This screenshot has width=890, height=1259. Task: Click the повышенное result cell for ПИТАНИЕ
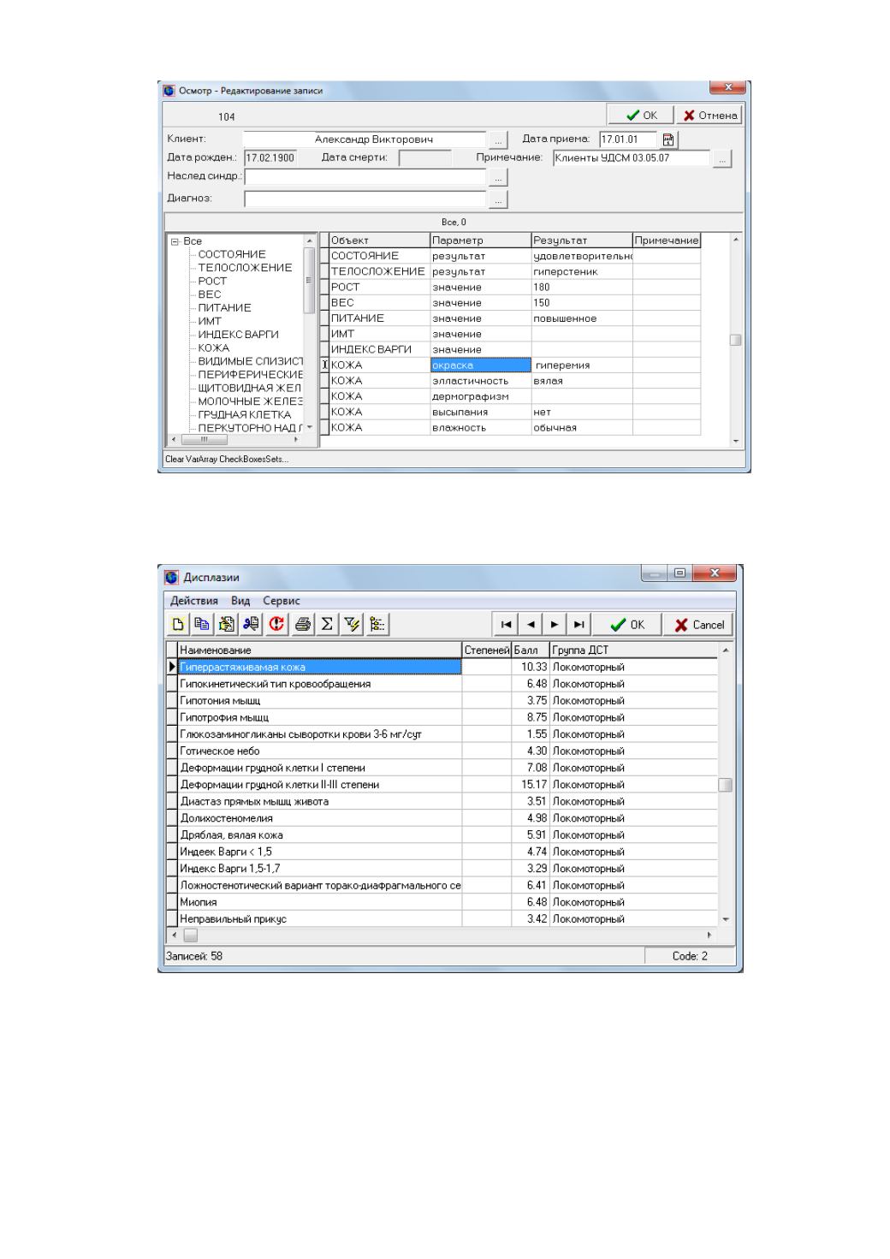[x=582, y=318]
